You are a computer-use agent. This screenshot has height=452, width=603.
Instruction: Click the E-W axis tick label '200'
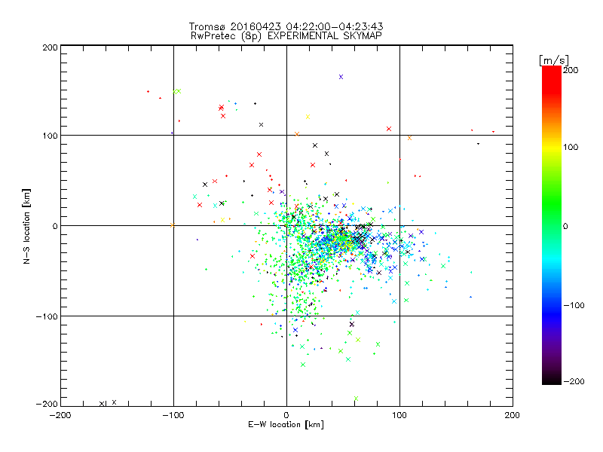tap(513, 415)
